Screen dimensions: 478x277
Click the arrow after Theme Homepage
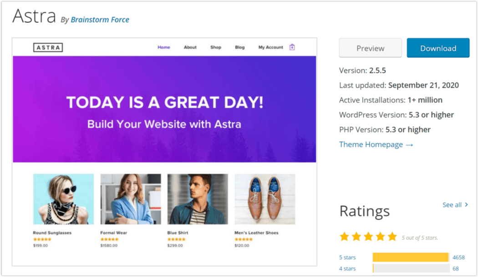tap(410, 144)
